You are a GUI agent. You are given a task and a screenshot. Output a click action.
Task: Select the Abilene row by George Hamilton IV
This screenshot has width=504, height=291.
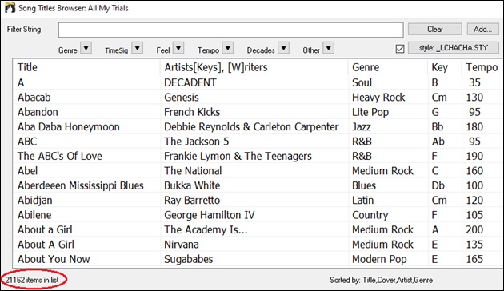point(258,215)
